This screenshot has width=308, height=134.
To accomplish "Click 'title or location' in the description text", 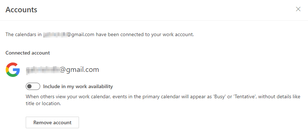I will 43,103.
